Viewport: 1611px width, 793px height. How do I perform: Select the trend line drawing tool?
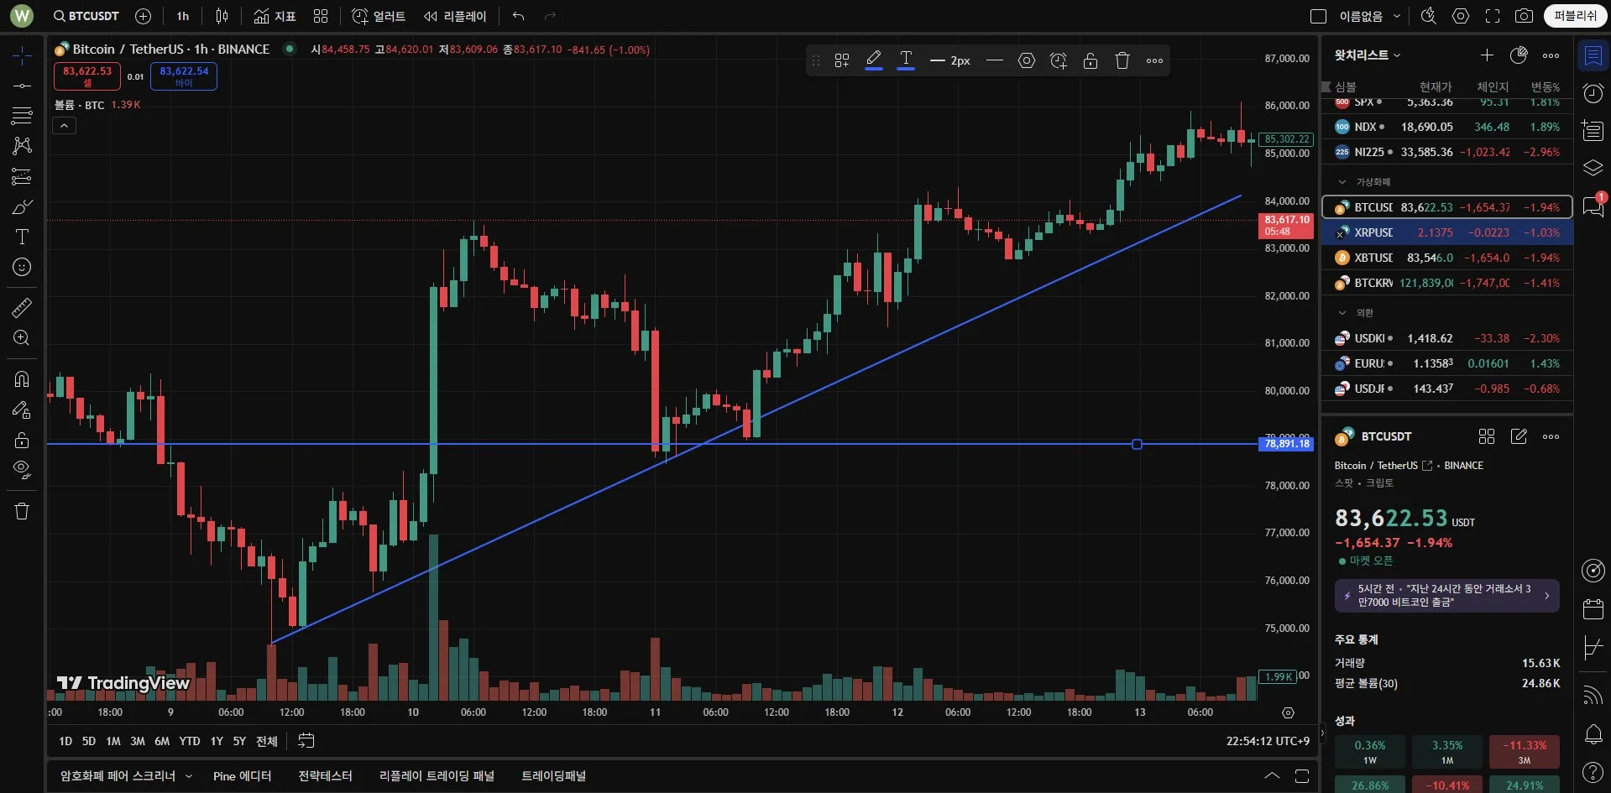point(22,86)
